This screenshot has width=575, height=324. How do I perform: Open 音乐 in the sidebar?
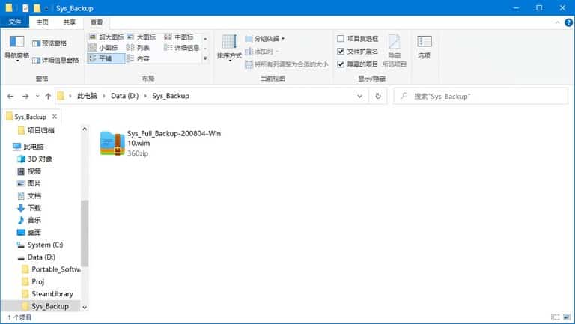coord(30,220)
